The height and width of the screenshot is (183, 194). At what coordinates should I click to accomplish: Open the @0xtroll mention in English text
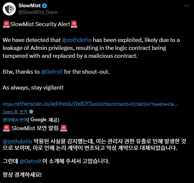click(x=52, y=72)
